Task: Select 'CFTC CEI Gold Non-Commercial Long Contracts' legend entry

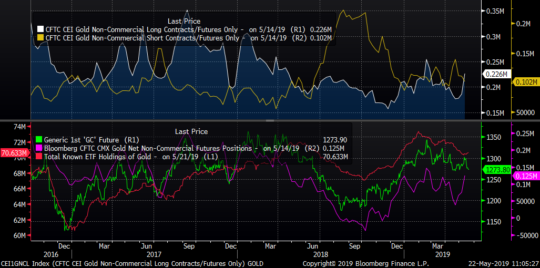Action: 188,29
